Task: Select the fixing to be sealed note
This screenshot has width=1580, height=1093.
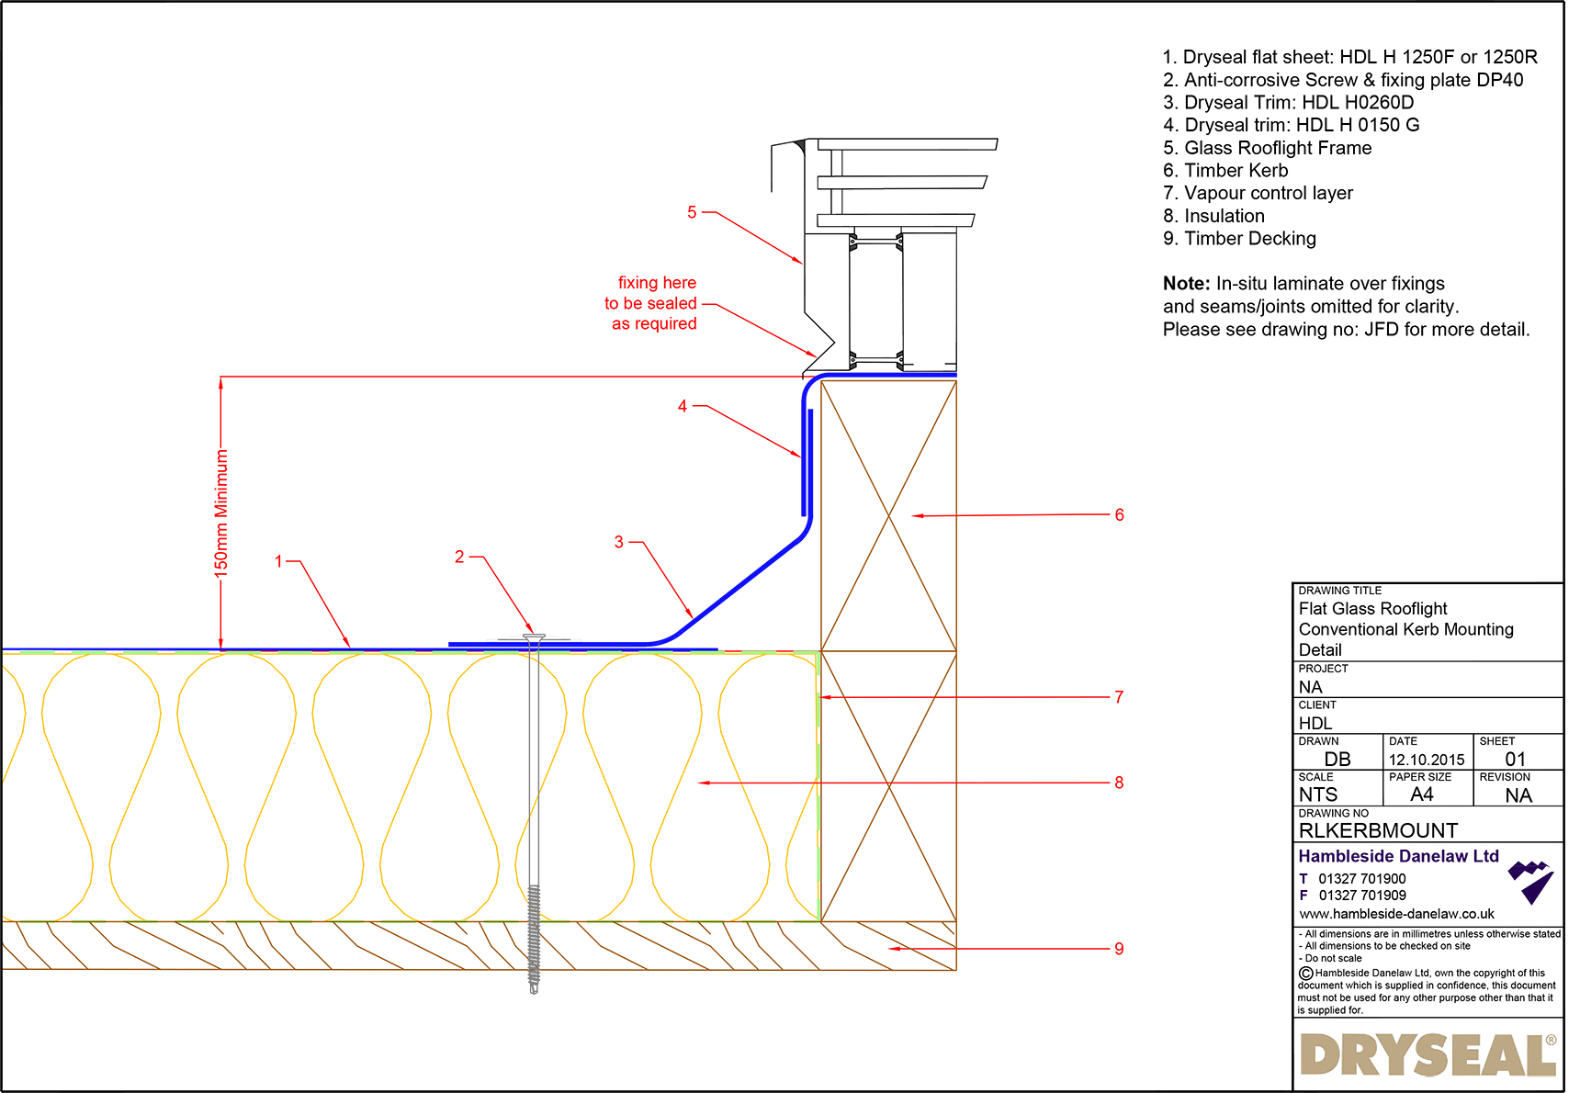Action: pyautogui.click(x=655, y=303)
